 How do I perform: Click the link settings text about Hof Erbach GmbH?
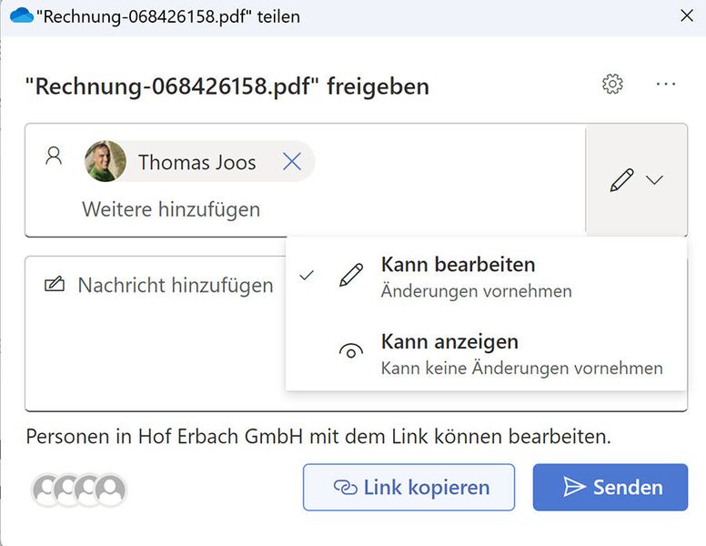318,437
